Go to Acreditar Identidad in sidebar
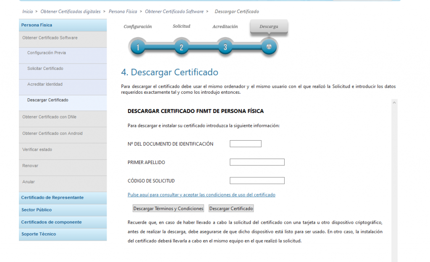430x262 pixels. pyautogui.click(x=63, y=87)
